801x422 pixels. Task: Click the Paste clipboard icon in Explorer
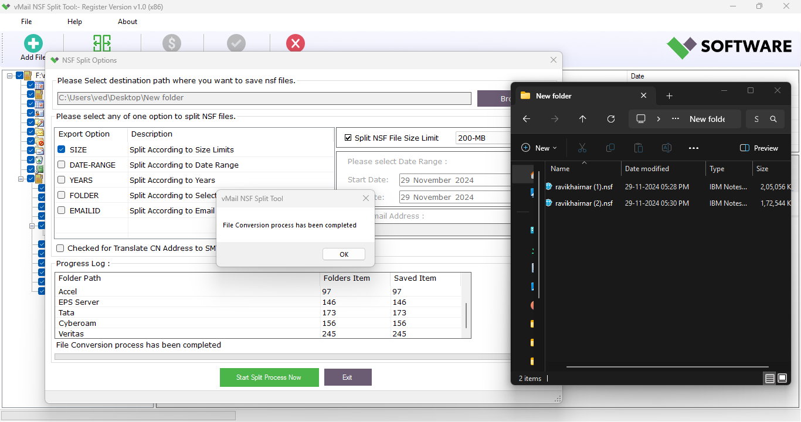pyautogui.click(x=638, y=148)
